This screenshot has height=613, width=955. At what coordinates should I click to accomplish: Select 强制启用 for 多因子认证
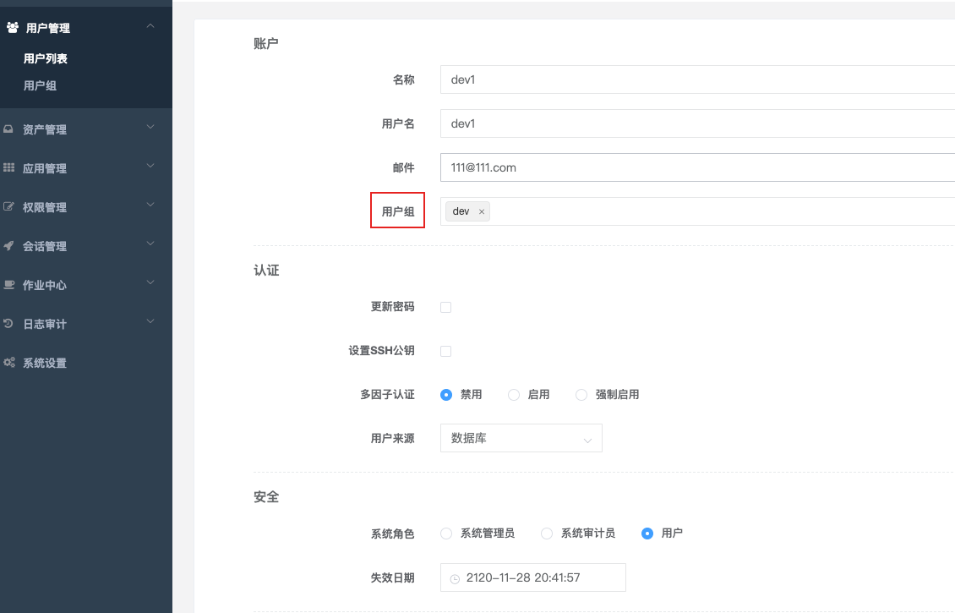[x=581, y=395]
